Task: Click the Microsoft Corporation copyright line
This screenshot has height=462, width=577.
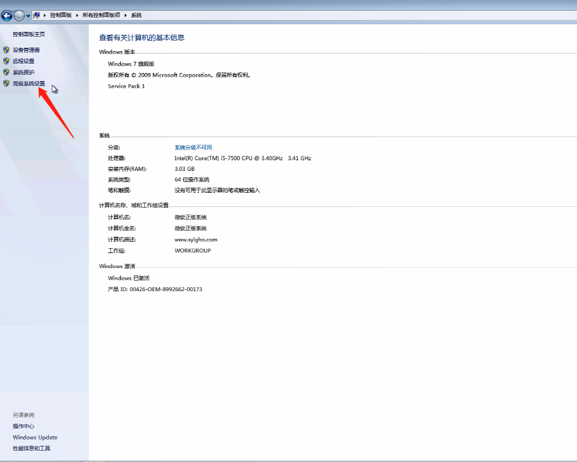Action: [179, 75]
